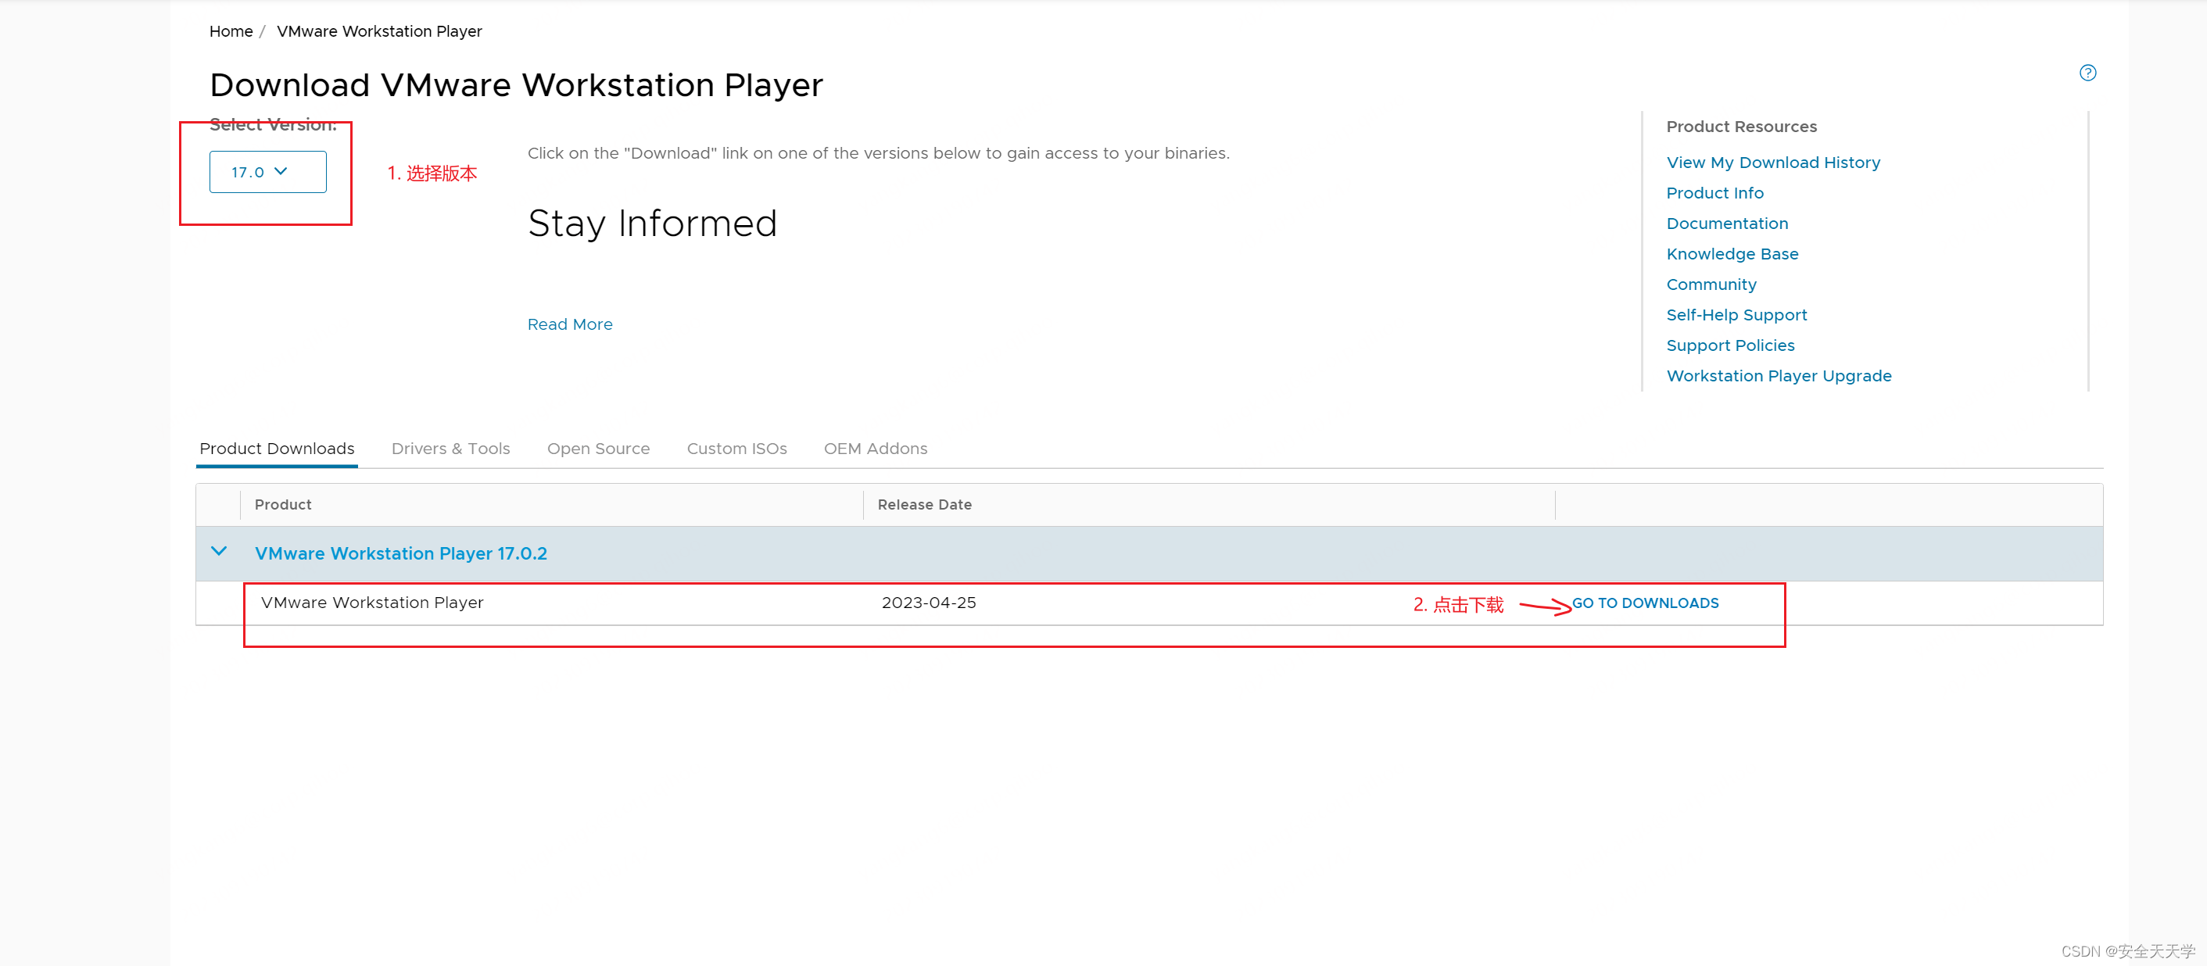Open the 17.0 version dropdown

tap(267, 172)
